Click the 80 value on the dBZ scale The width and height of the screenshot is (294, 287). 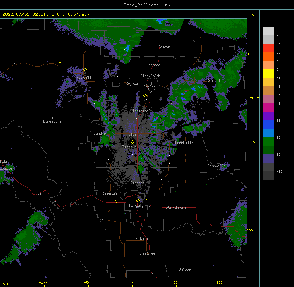[278, 27]
